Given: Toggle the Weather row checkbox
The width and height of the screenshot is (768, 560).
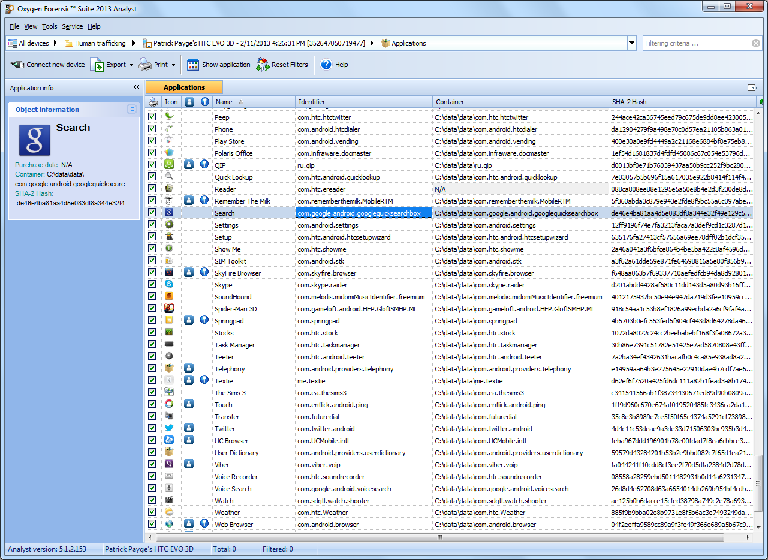Looking at the screenshot, I should click(152, 512).
